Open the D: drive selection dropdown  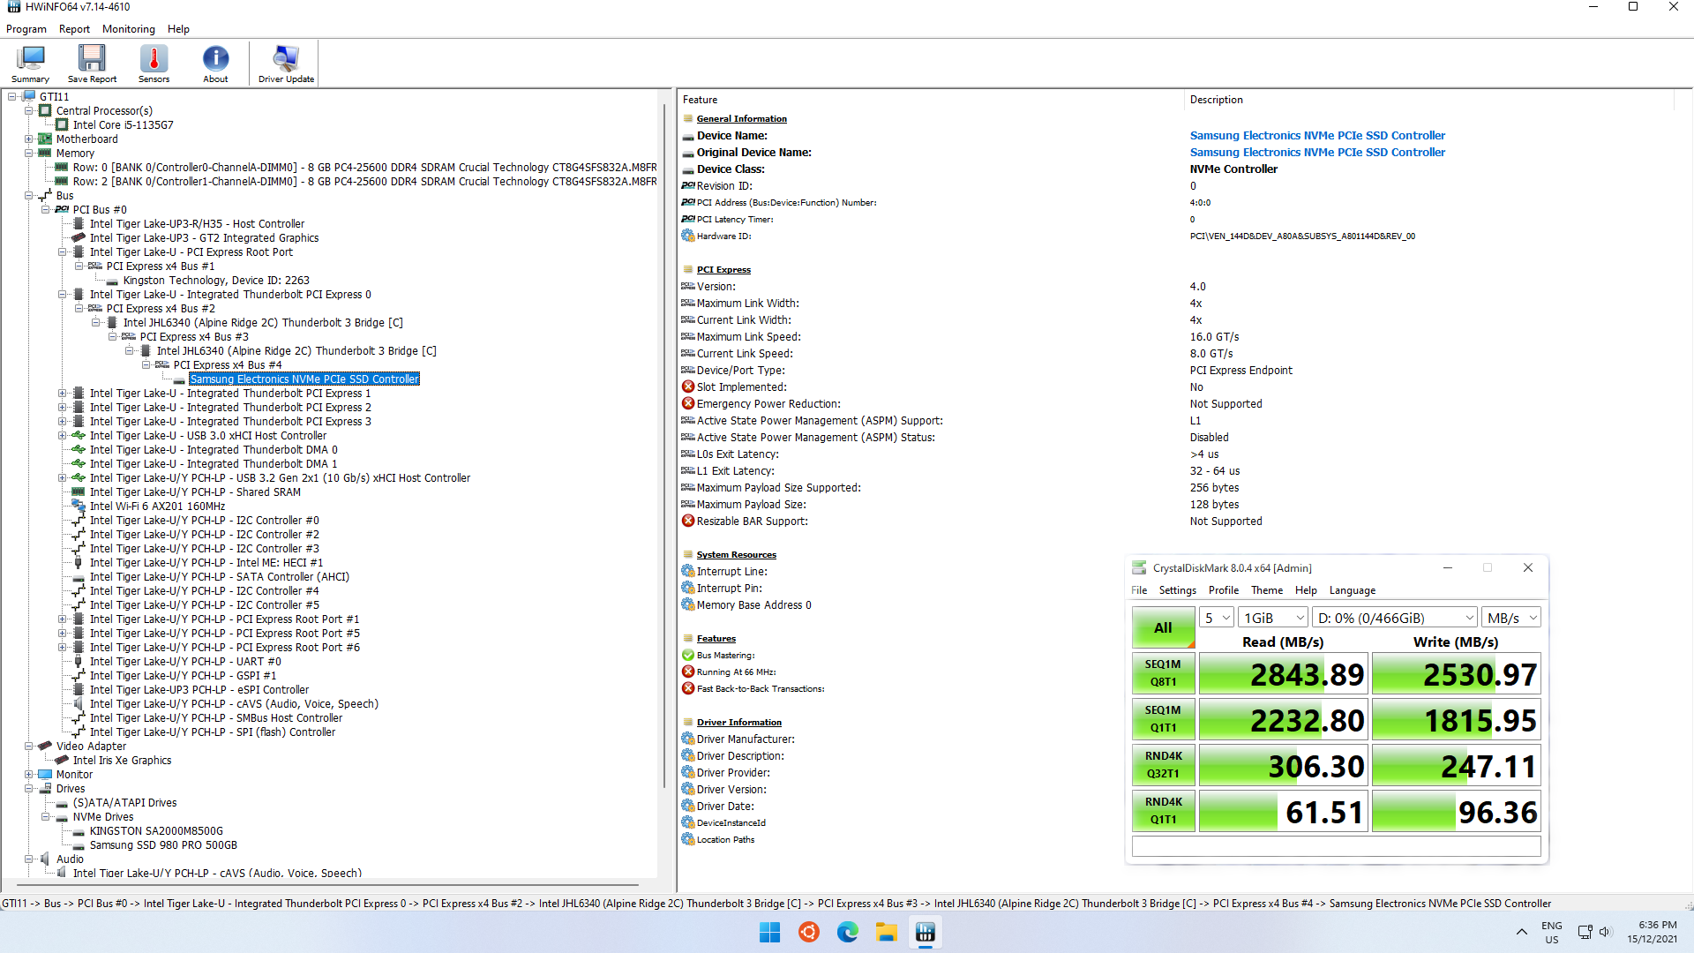[x=1395, y=618]
